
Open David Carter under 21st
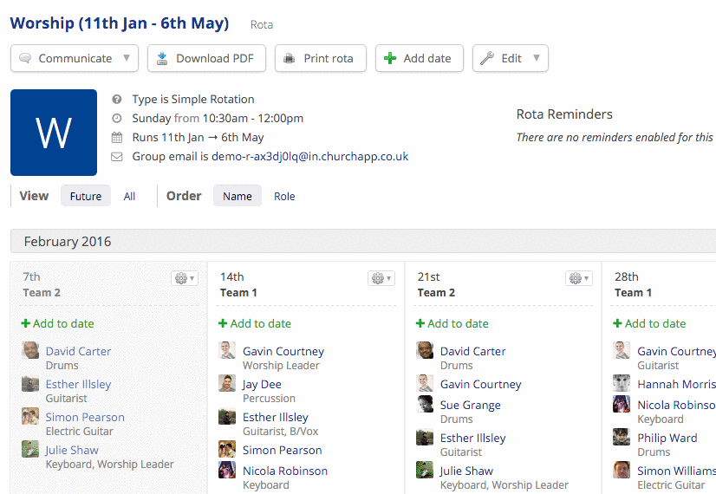point(472,351)
